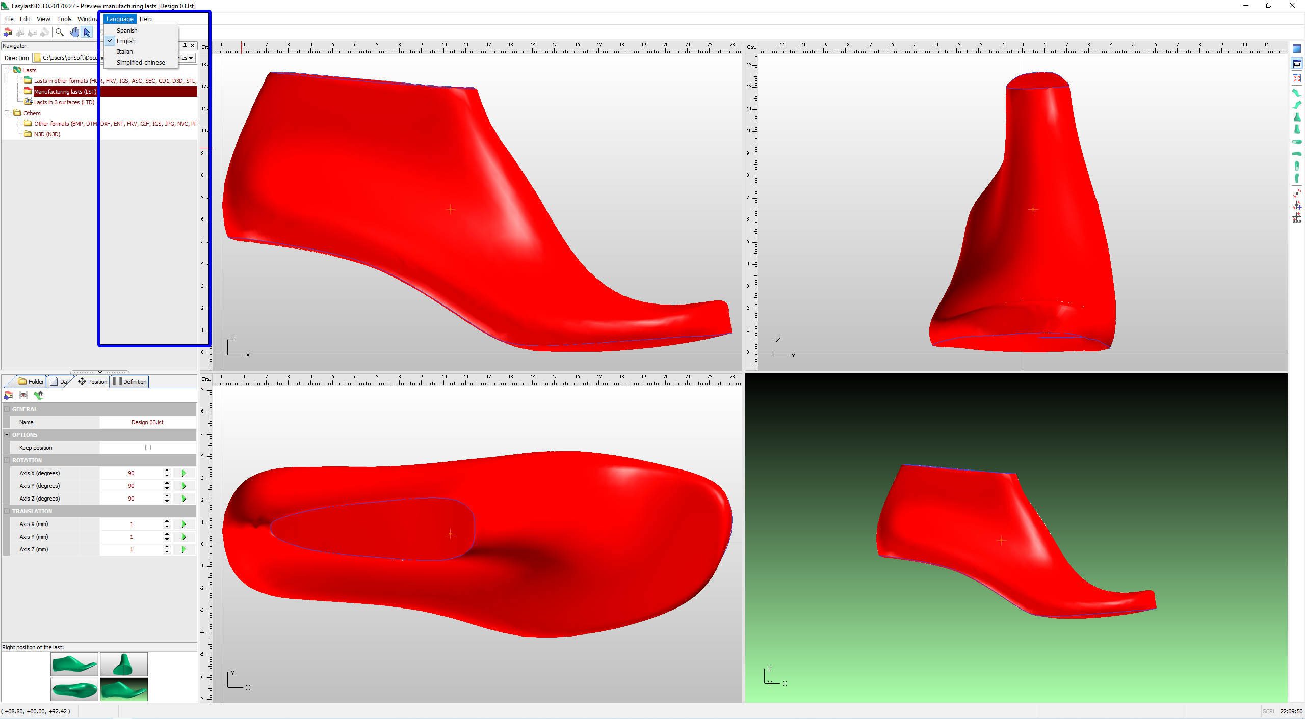This screenshot has height=719, width=1305.
Task: Click the magnifier zoom tool
Action: coord(60,32)
